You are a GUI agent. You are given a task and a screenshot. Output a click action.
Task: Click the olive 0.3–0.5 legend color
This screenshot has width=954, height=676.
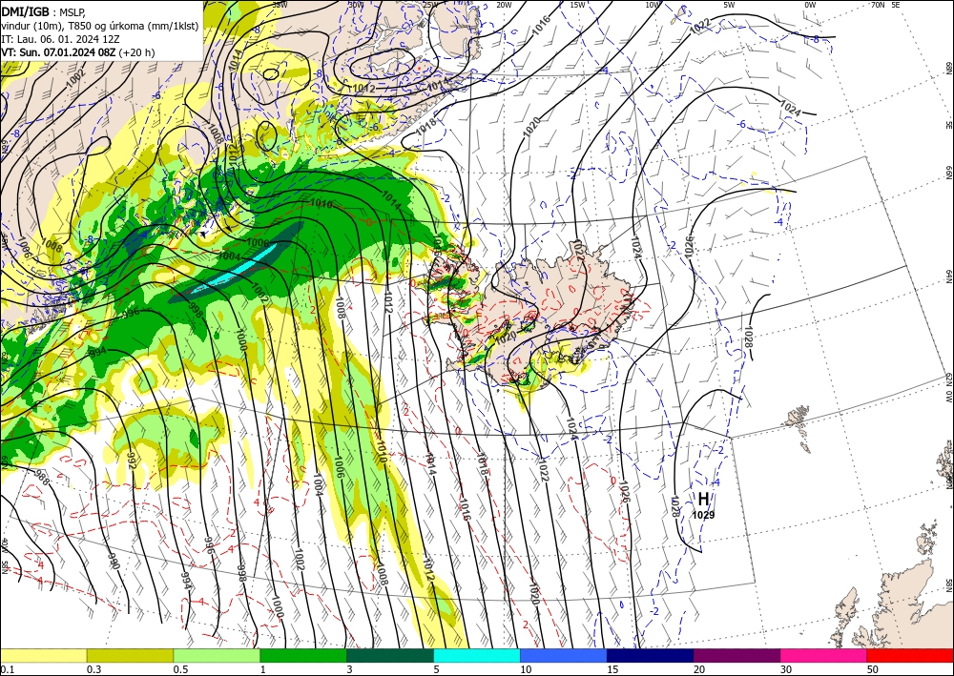coord(130,655)
